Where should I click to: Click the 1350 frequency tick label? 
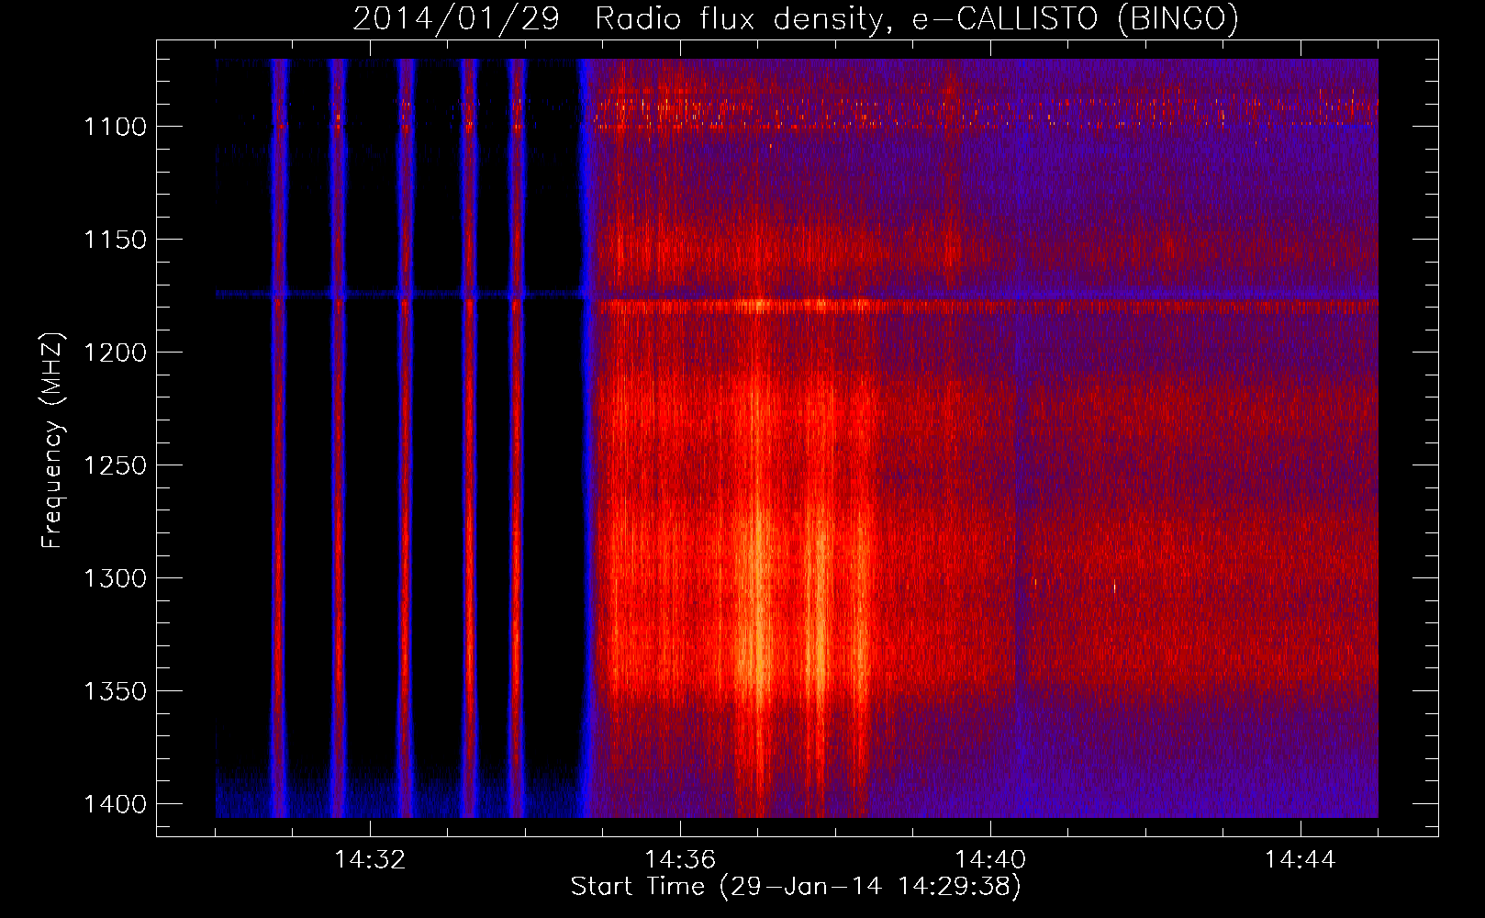(116, 691)
